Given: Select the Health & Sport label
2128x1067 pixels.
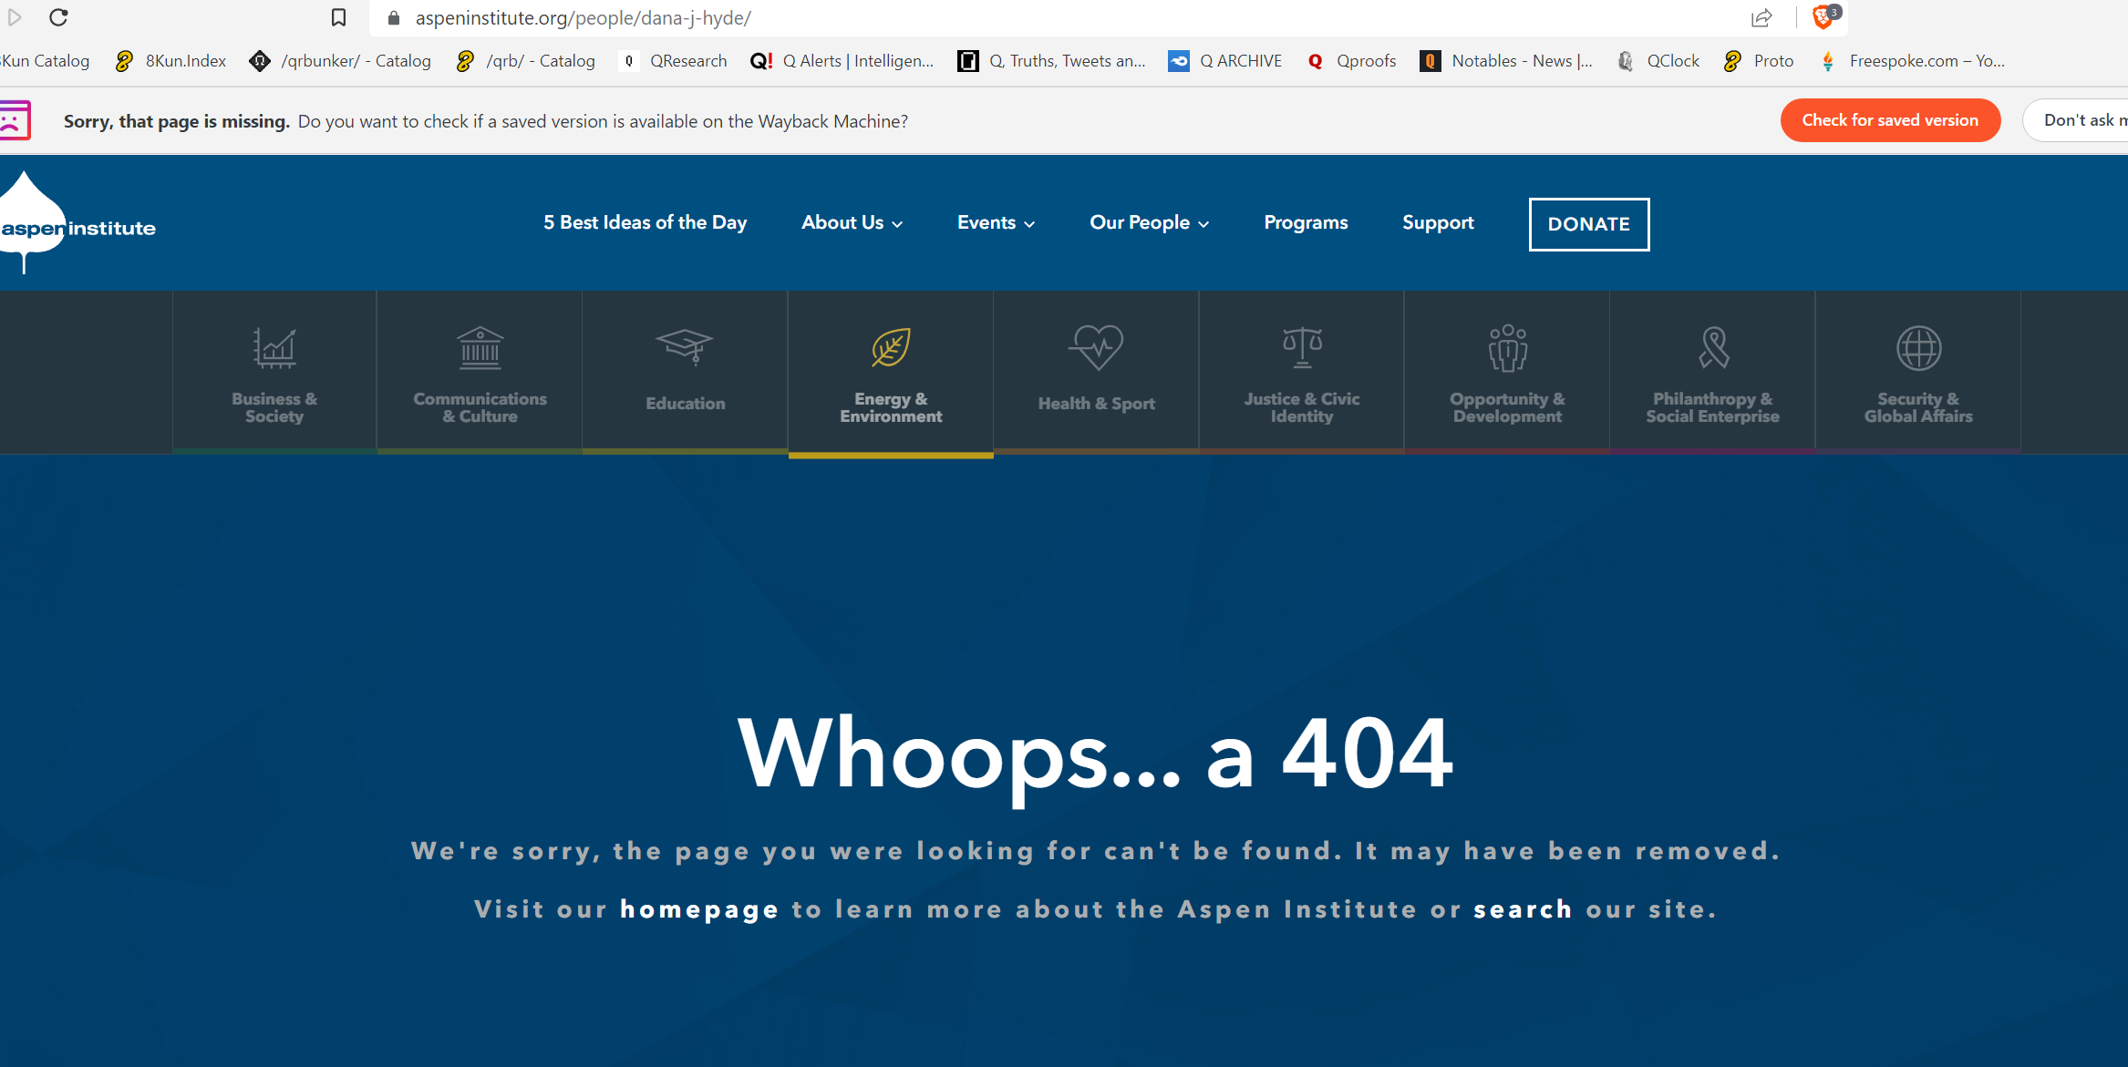Looking at the screenshot, I should 1096,404.
